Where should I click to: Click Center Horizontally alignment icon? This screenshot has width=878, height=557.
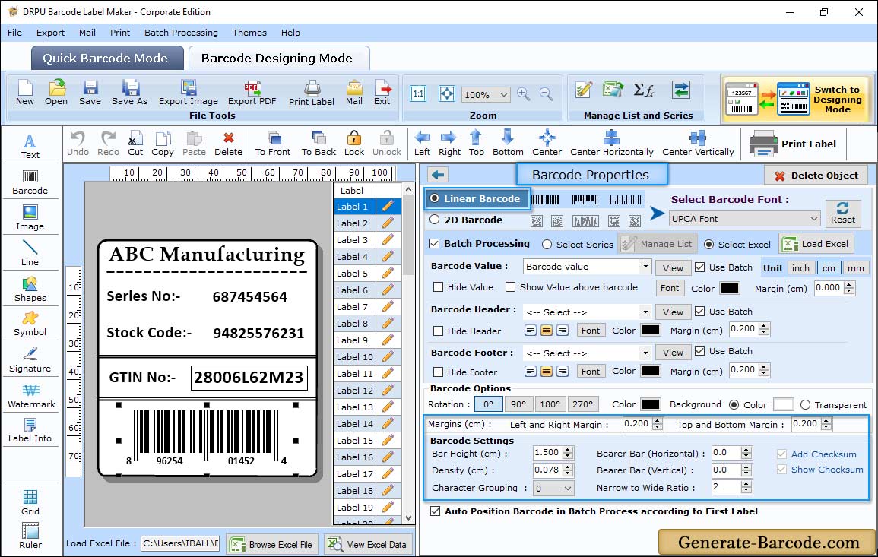(x=611, y=144)
